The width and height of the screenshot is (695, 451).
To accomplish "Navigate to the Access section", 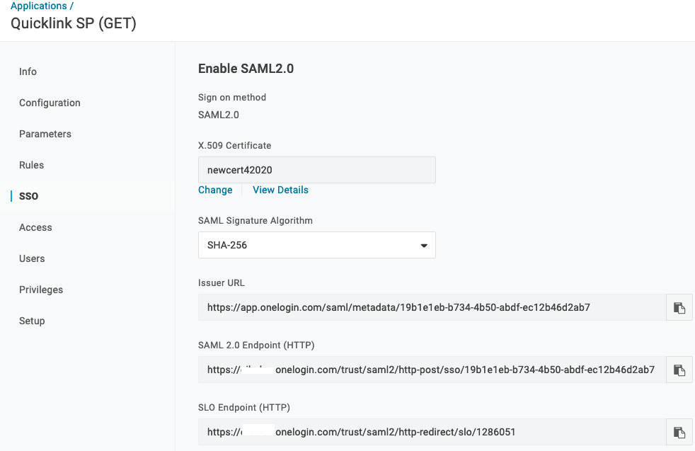I will [x=36, y=227].
